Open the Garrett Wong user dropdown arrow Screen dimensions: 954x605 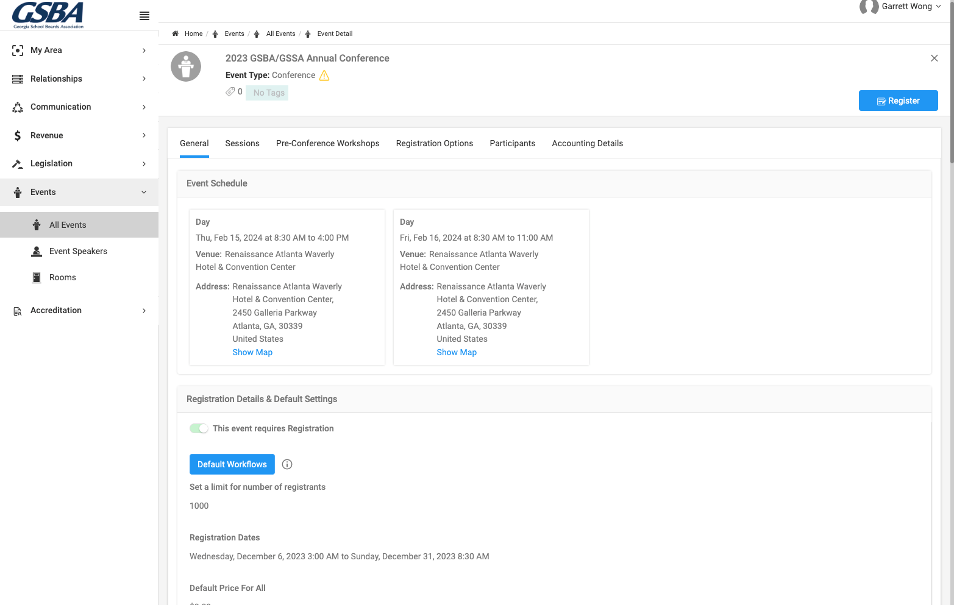tap(938, 7)
